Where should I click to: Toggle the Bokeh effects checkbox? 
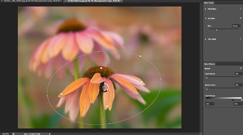pyautogui.click(x=240, y=68)
